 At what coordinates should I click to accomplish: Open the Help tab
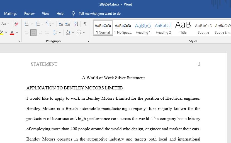pyautogui.click(x=60, y=14)
